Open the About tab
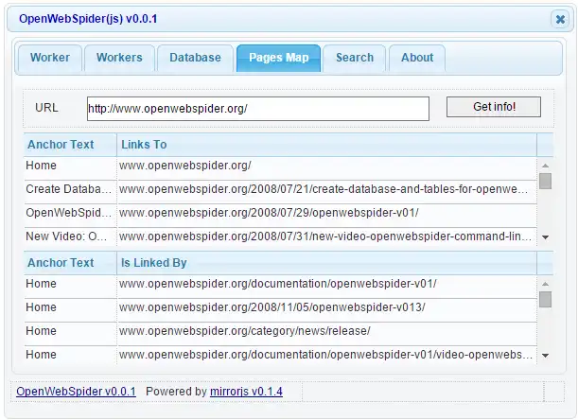Screen dimensions: 578x420 point(417,58)
